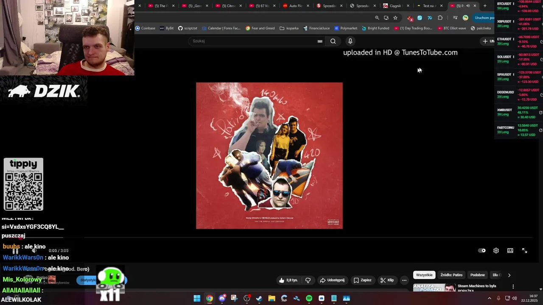Image resolution: width=543 pixels, height=305 pixels.
Task: Open the Fear and Greed bookmark
Action: [x=260, y=28]
